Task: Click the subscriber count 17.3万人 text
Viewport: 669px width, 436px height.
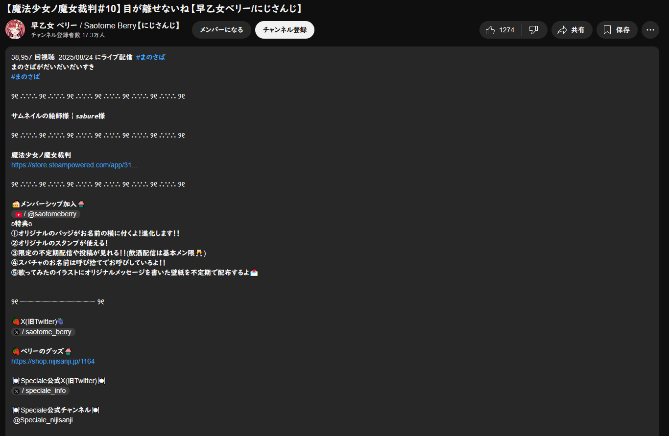Action: tap(68, 35)
